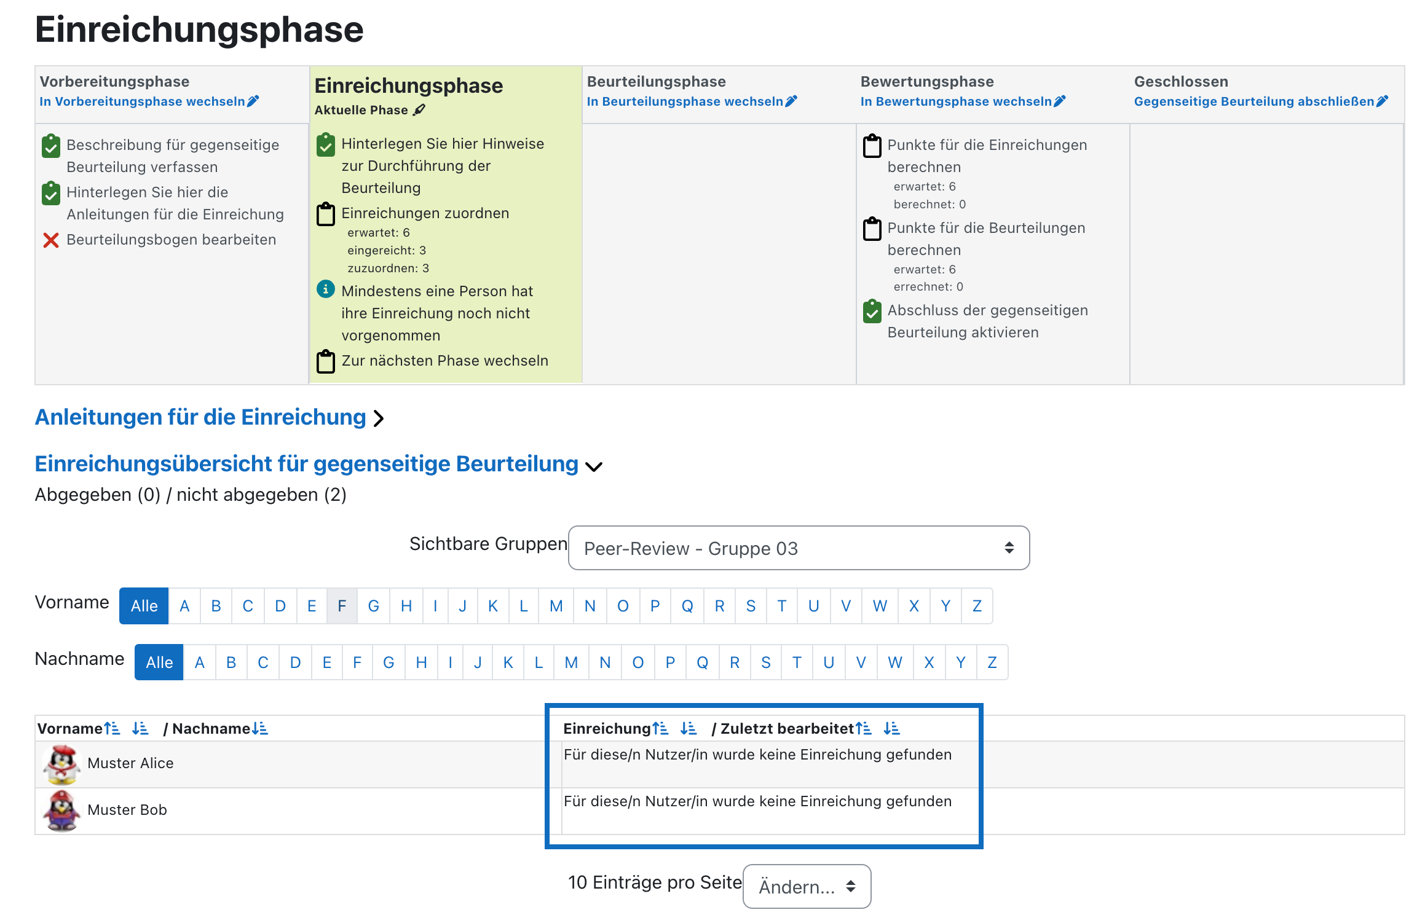Click checked clipboard icon for Abschluss aktivieren

872,311
